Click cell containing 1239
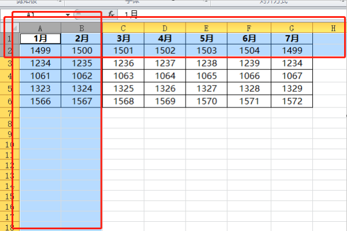The width and height of the screenshot is (347, 231). click(249, 64)
